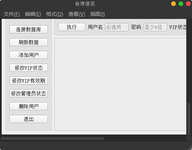Select the 添加用户 button
This screenshot has width=192, height=150.
(29, 55)
